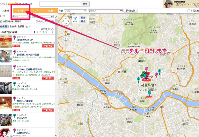Open the ソウル city dropdown
The width and height of the screenshot is (199, 137).
click(75, 11)
